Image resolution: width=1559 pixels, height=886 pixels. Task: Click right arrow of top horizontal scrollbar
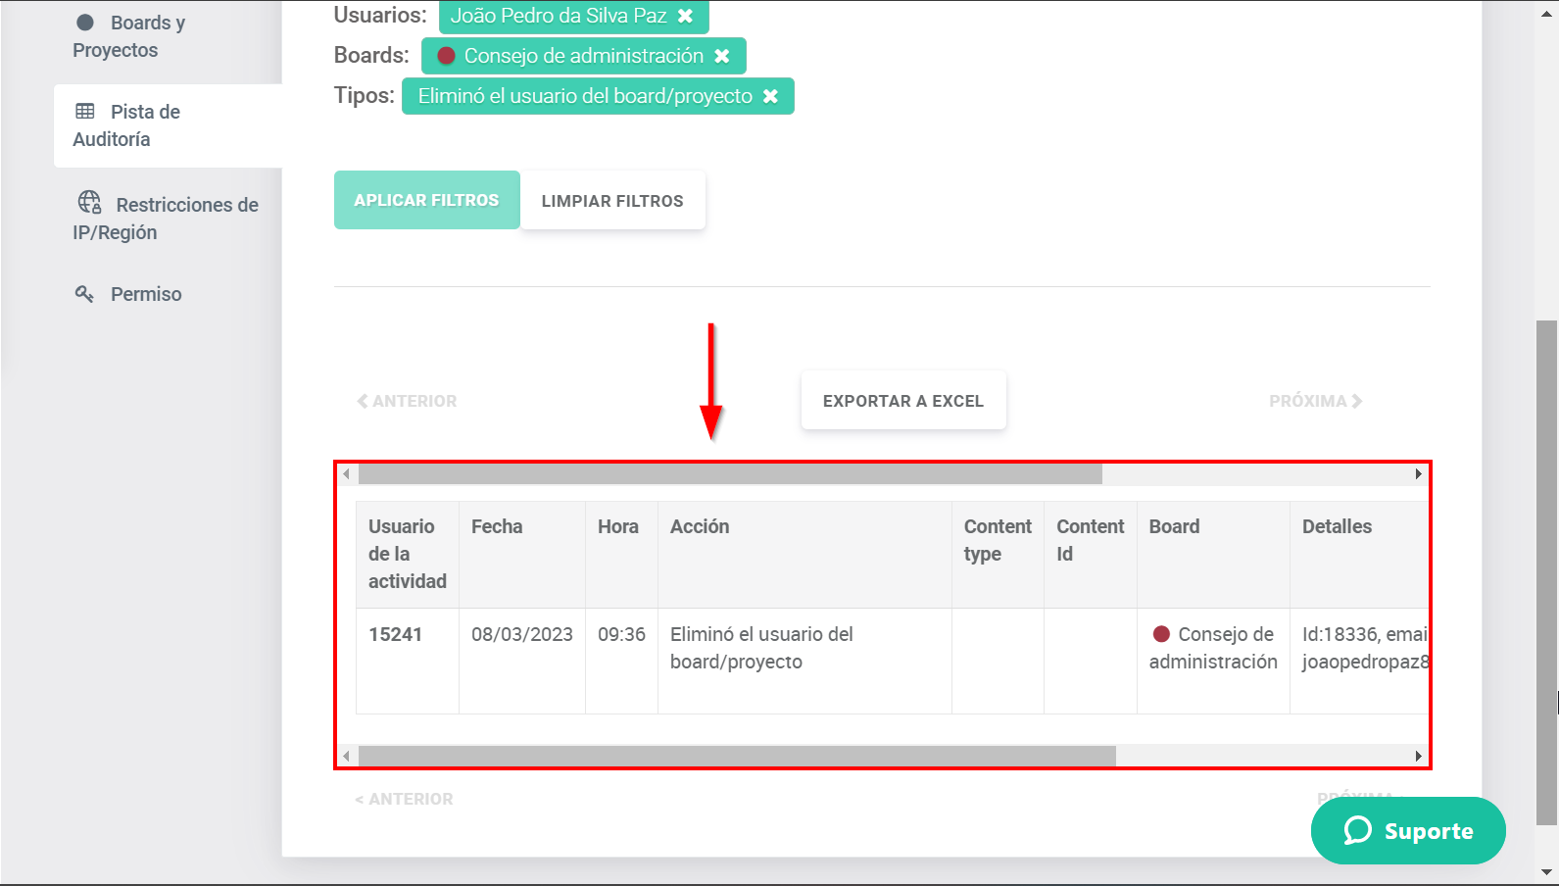[x=1418, y=474]
